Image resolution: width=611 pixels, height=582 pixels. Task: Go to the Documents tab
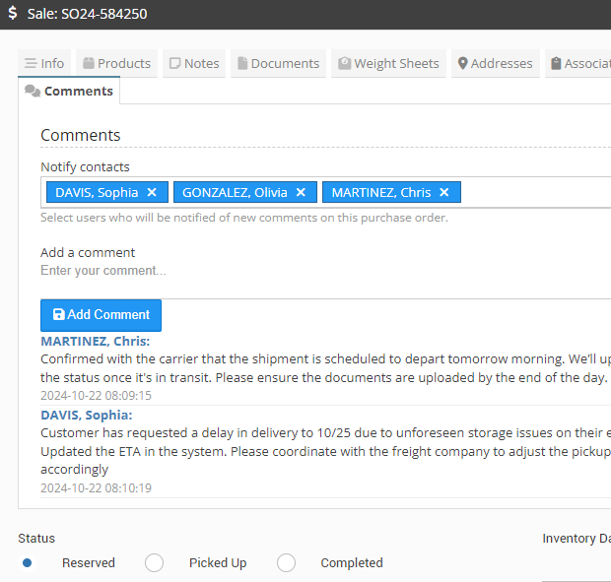(278, 63)
